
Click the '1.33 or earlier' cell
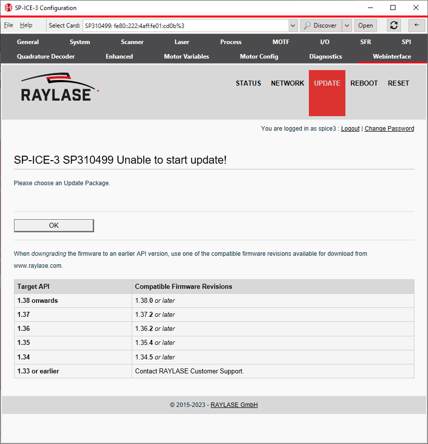pyautogui.click(x=73, y=371)
